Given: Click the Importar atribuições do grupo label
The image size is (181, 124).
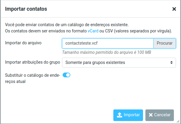Looking at the screenshot, I should point(33,62).
